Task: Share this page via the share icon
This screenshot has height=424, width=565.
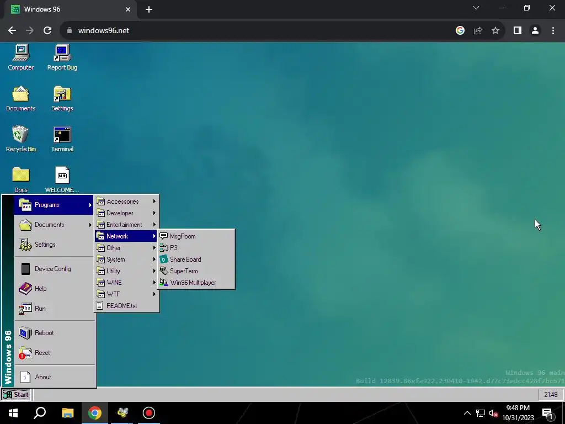Action: click(478, 31)
